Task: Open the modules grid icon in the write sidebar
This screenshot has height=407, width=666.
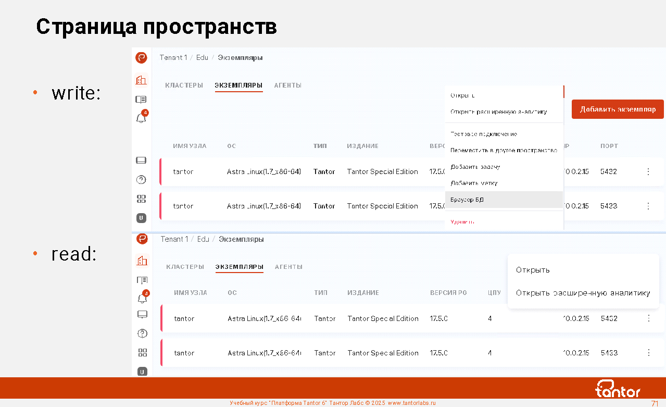Action: tap(141, 199)
